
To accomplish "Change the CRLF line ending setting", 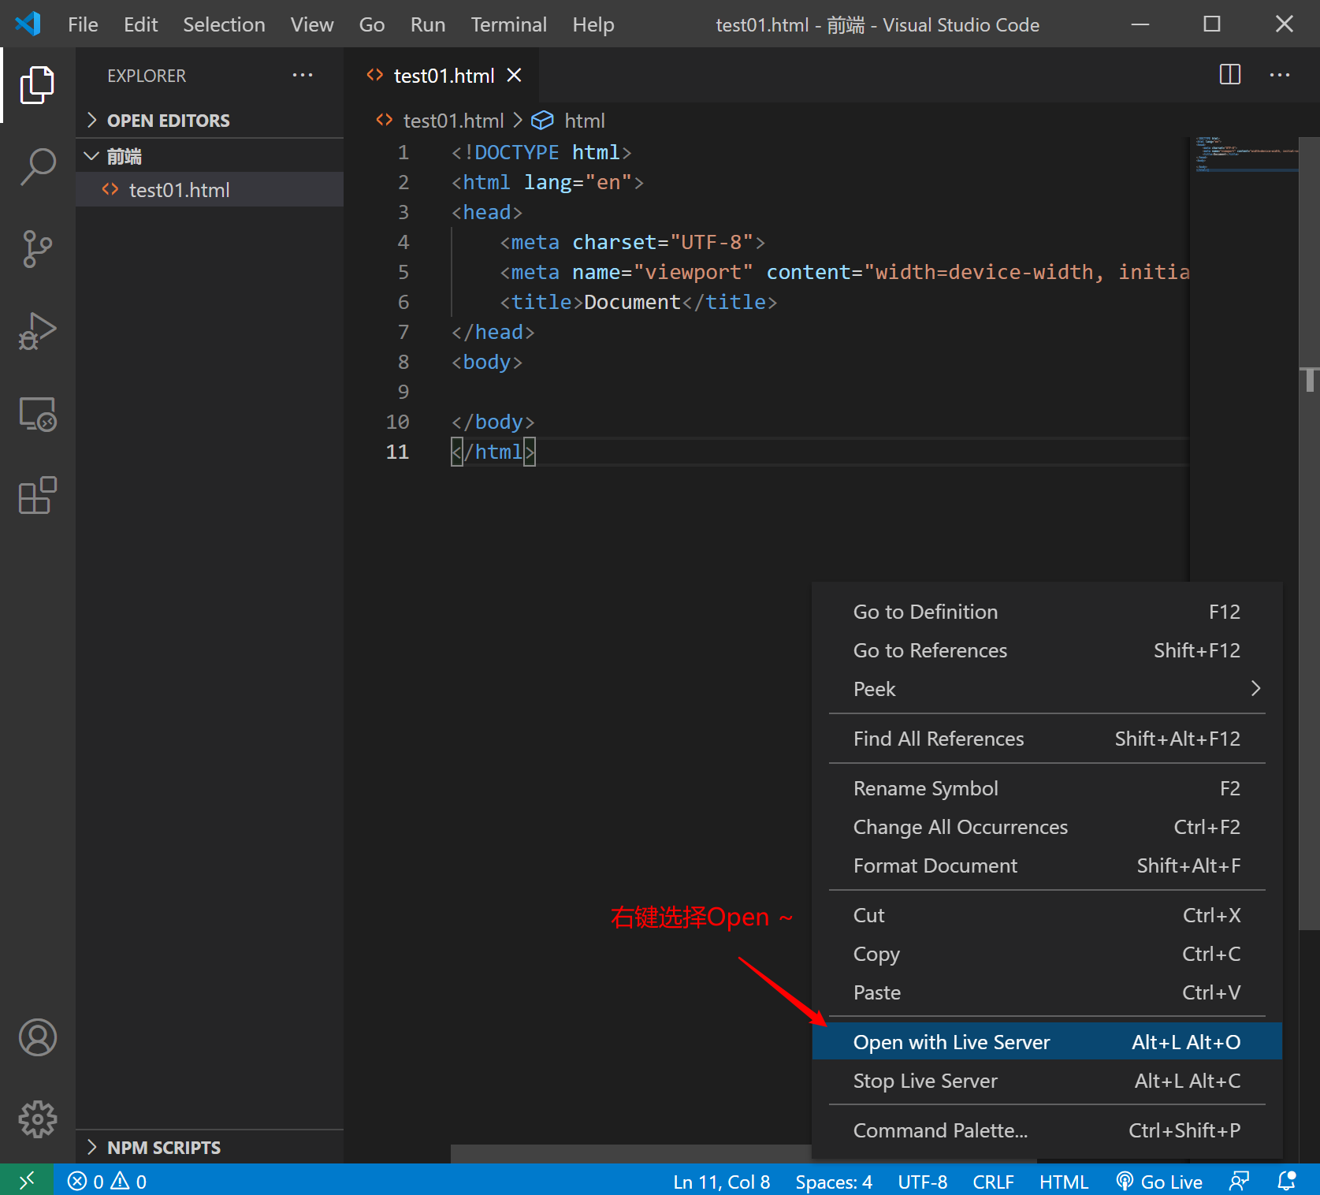I will coord(993,1182).
